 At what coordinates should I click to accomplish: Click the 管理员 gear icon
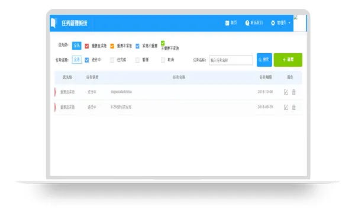[273, 23]
